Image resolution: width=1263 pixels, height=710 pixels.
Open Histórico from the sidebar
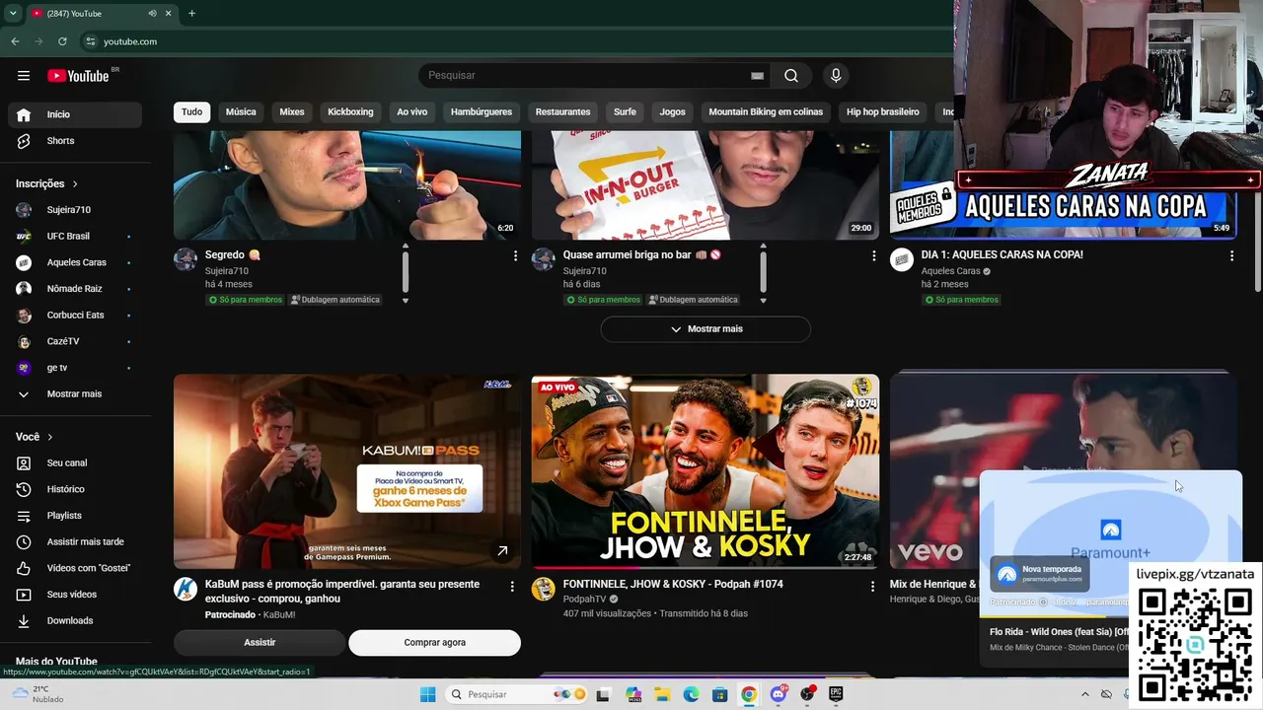75,489
